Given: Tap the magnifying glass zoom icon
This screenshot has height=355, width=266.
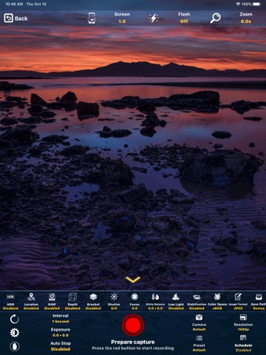Looking at the screenshot, I should [x=215, y=18].
